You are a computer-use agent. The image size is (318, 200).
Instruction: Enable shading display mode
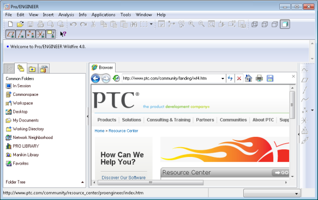click(285, 24)
